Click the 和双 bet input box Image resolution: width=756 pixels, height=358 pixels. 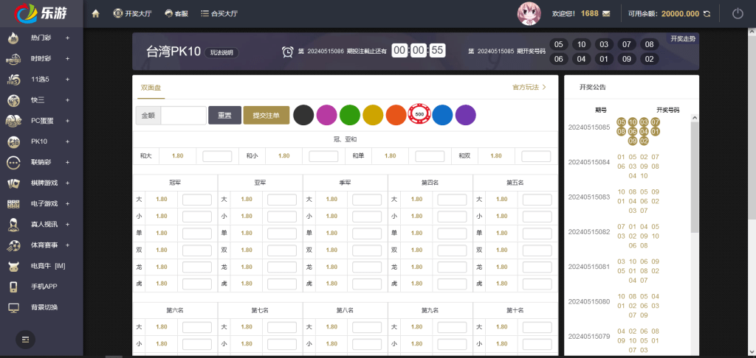(536, 156)
